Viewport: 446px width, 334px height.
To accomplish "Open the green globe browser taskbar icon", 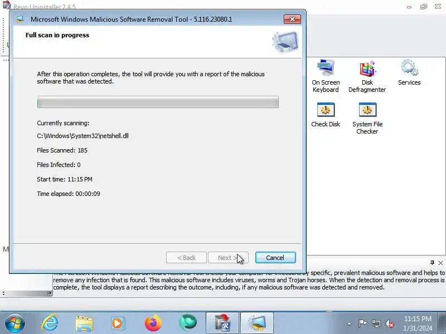I will (188, 323).
